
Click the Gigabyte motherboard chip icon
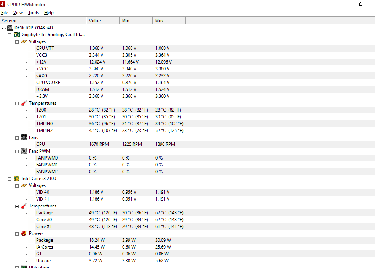[17, 35]
